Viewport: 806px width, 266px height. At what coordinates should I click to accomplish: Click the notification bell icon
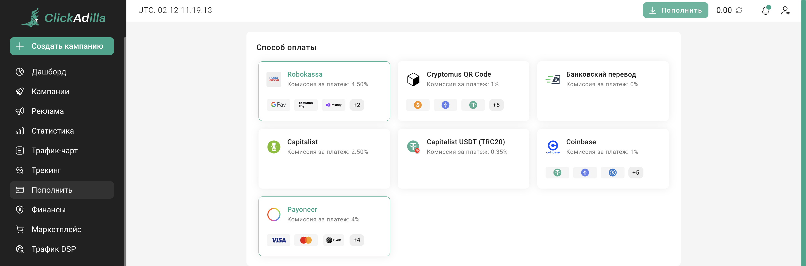(765, 11)
